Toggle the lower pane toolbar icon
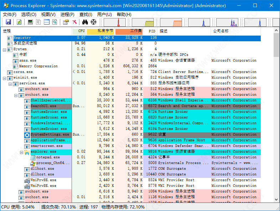The image size is (280, 211). pos(47,22)
